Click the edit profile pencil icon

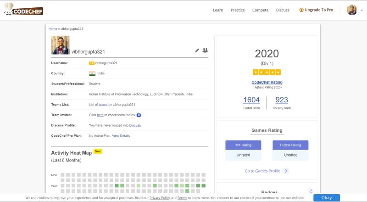(x=197, y=50)
